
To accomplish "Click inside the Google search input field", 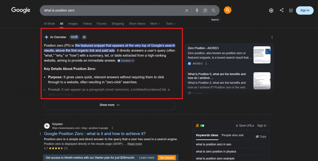I will [112, 11].
